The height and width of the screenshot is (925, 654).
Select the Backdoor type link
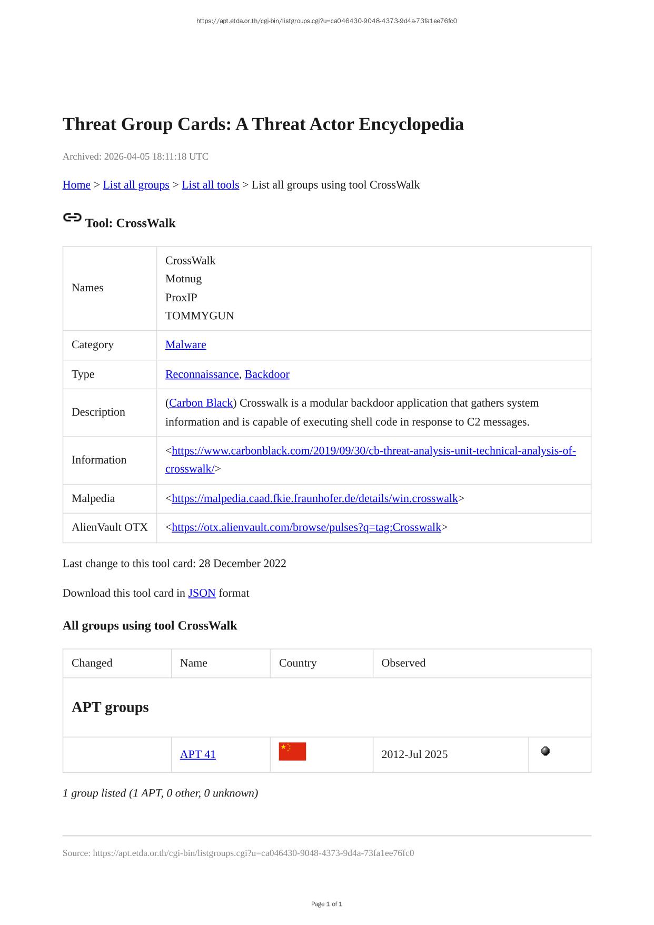tap(267, 374)
